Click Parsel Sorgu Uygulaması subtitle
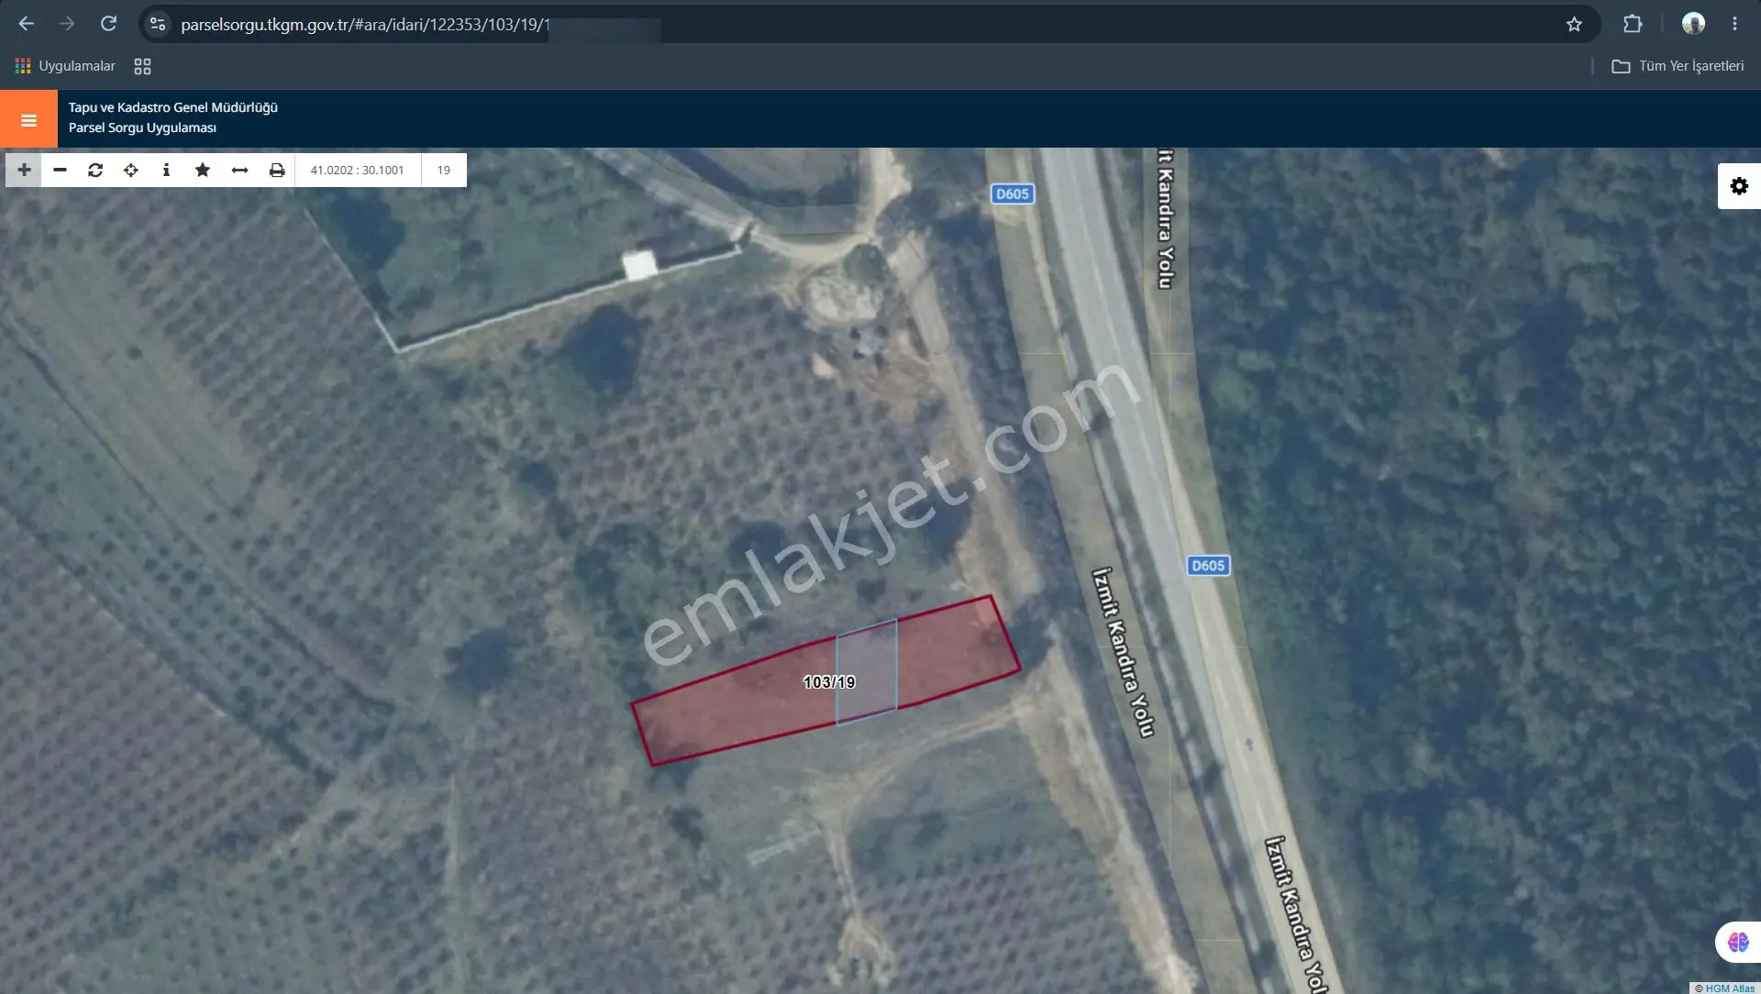Screen dimensions: 1761x994 (x=142, y=127)
